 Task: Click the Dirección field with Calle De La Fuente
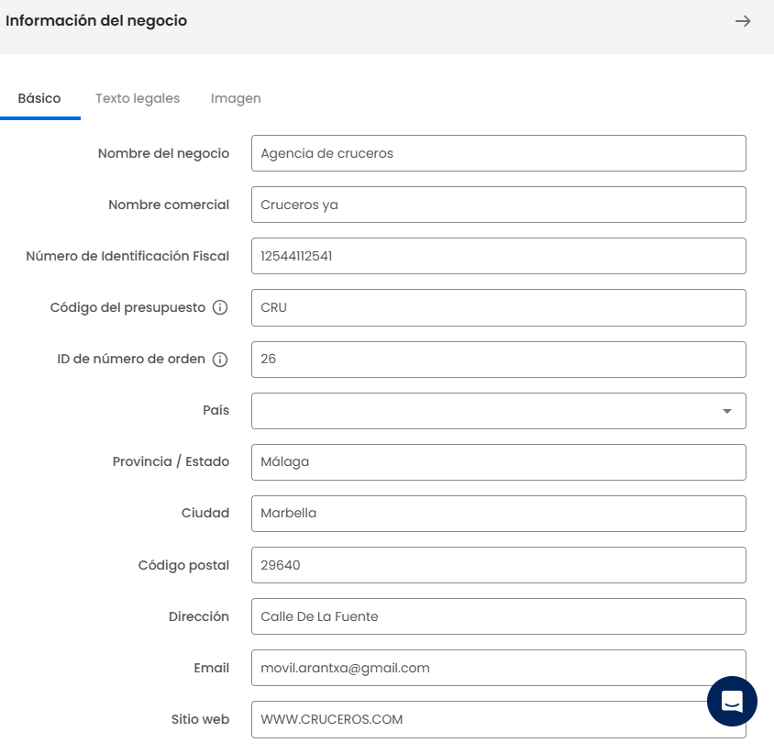coord(498,616)
